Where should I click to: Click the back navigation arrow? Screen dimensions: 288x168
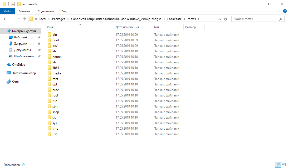[5, 19]
